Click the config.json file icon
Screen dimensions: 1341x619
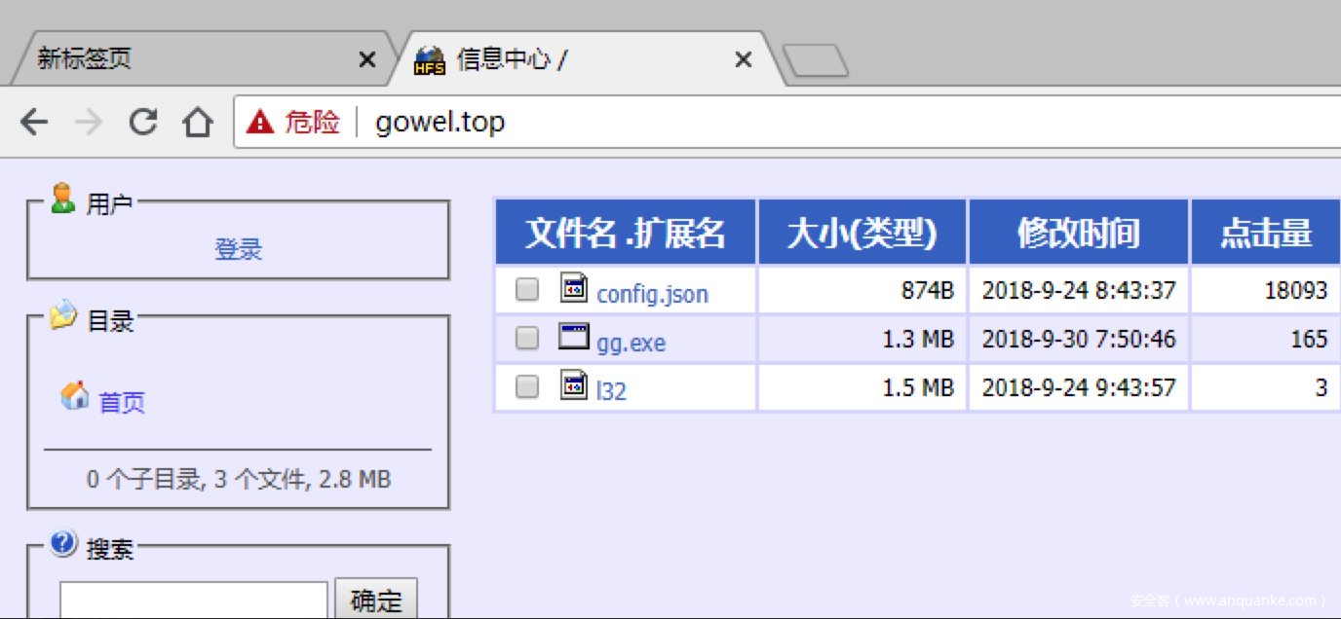pos(574,288)
